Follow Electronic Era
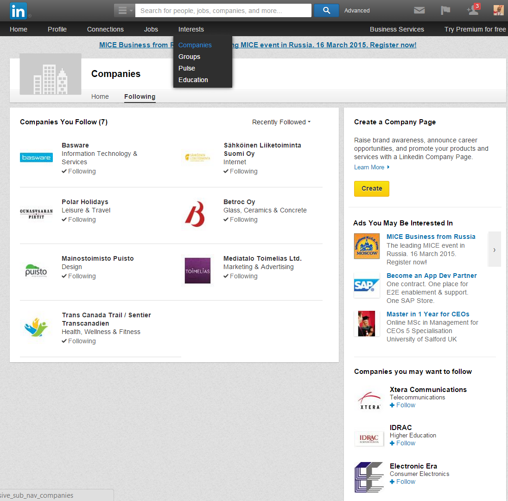This screenshot has width=508, height=501. point(402,482)
